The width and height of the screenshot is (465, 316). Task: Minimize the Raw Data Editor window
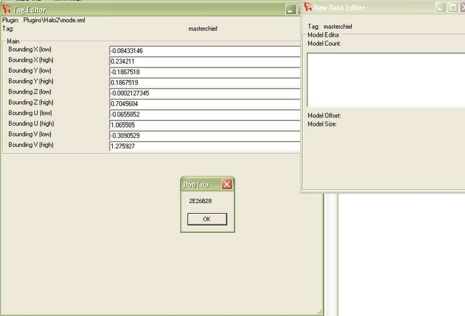coord(441,8)
